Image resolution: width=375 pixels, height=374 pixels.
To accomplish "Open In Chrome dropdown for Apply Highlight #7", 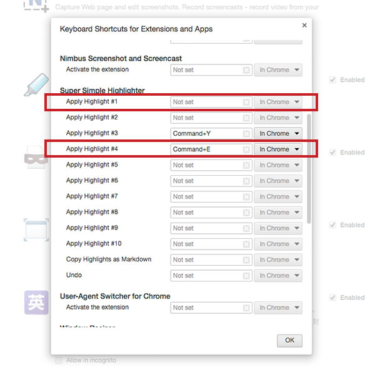I will click(278, 196).
